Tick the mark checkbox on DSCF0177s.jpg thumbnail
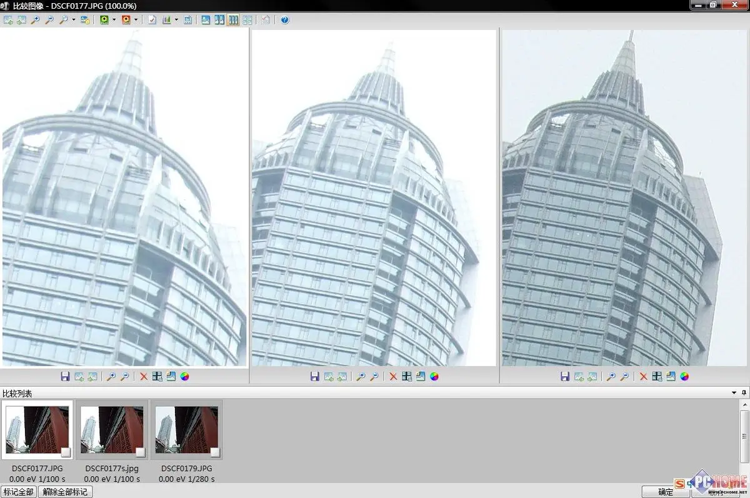750x498 pixels. 140,452
